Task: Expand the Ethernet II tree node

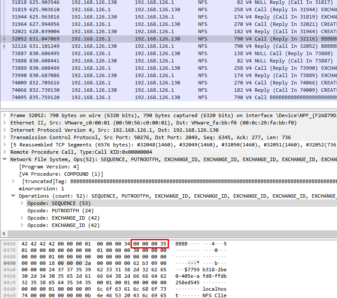Action: point(4,123)
